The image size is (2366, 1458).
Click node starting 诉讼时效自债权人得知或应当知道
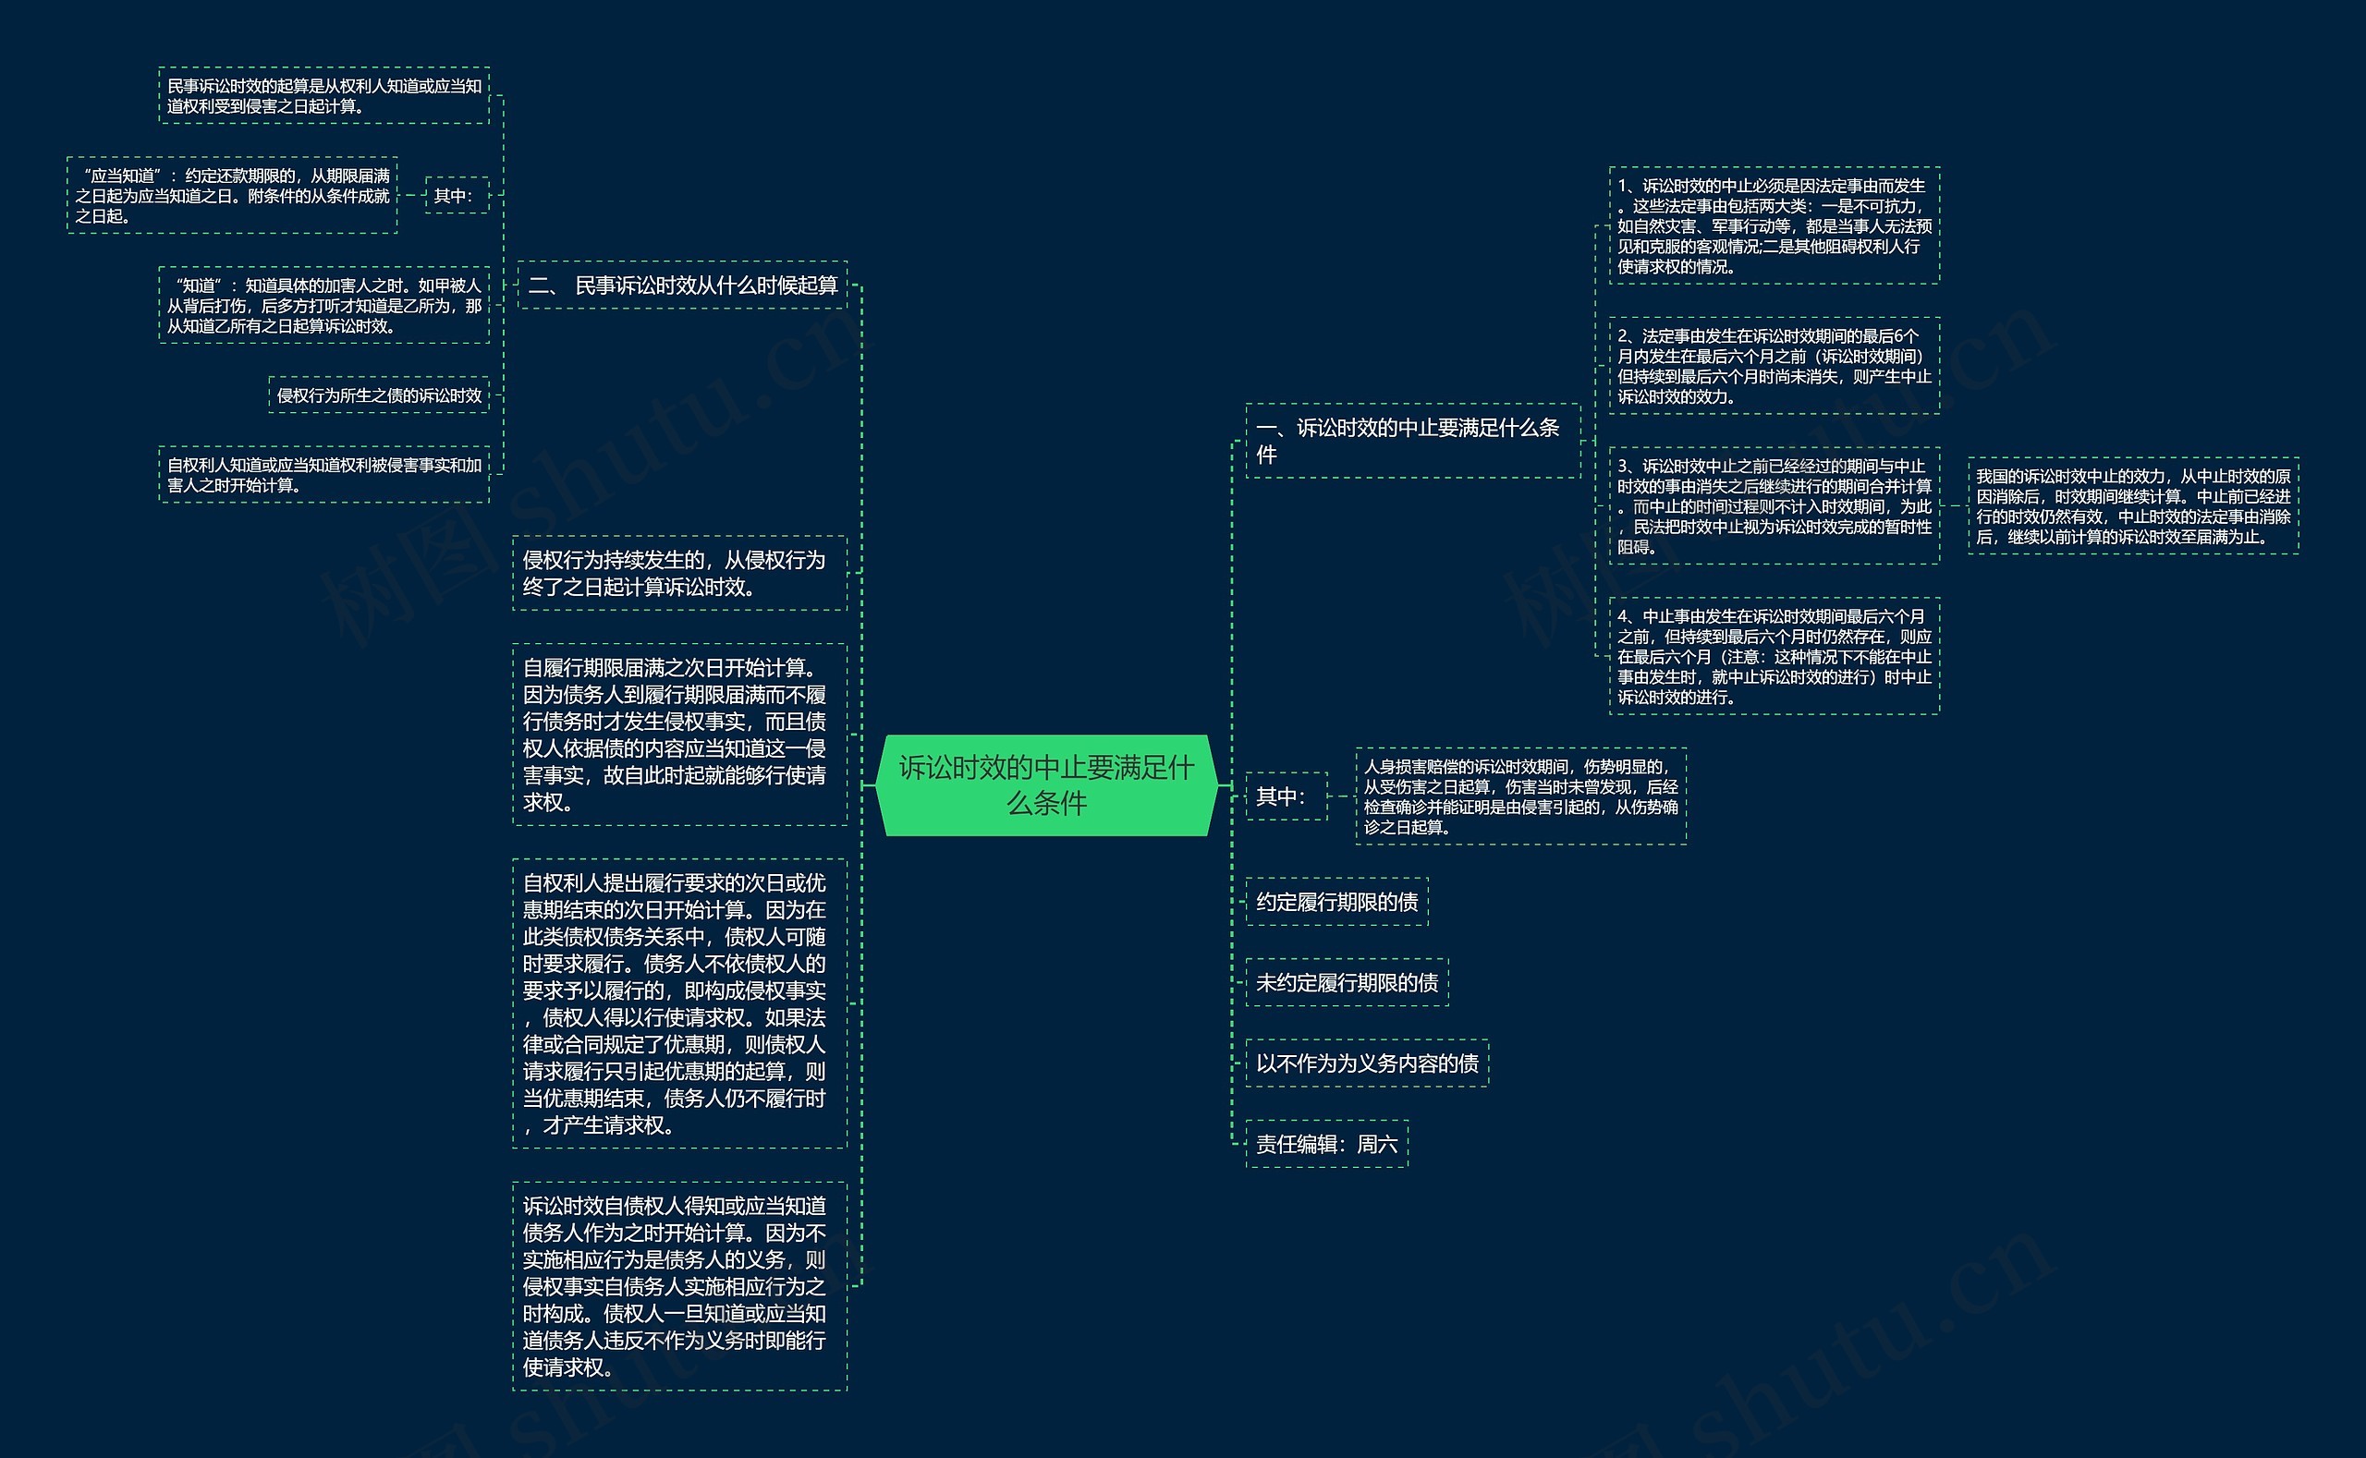[x=680, y=1286]
